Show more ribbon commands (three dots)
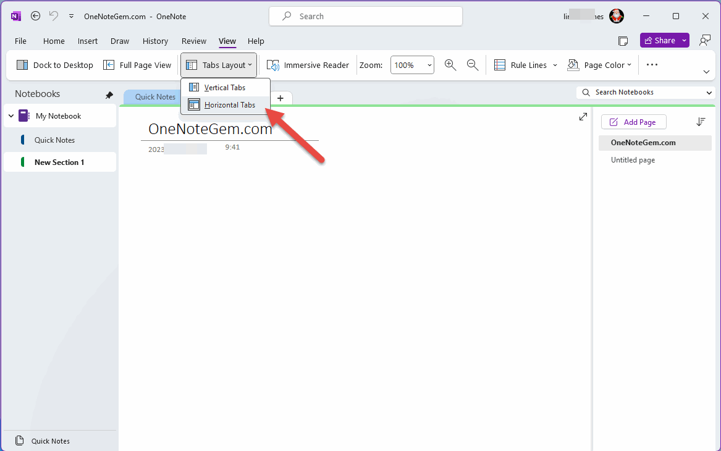721x451 pixels. tap(652, 65)
